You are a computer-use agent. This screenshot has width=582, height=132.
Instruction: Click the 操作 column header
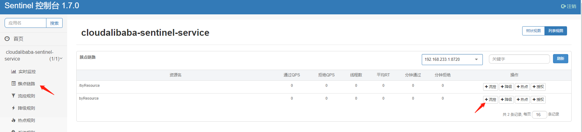coord(514,75)
